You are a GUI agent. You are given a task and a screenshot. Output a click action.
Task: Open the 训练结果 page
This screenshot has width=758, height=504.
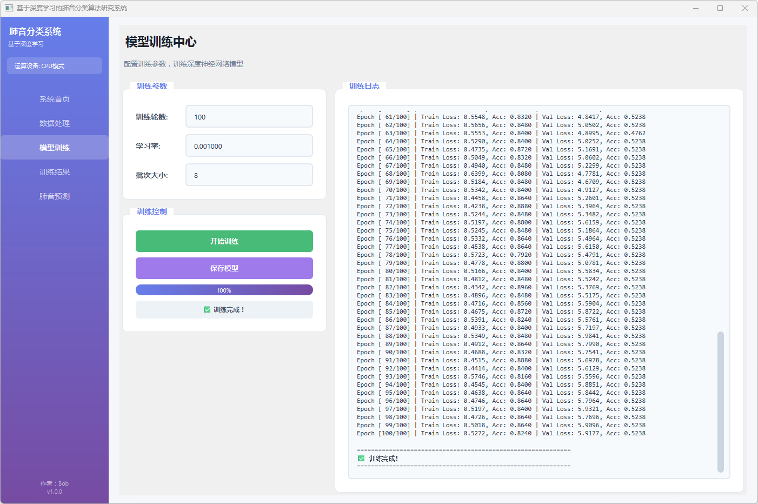coord(54,172)
